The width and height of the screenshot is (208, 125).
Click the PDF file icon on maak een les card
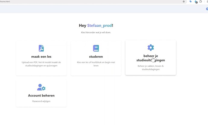(41, 48)
